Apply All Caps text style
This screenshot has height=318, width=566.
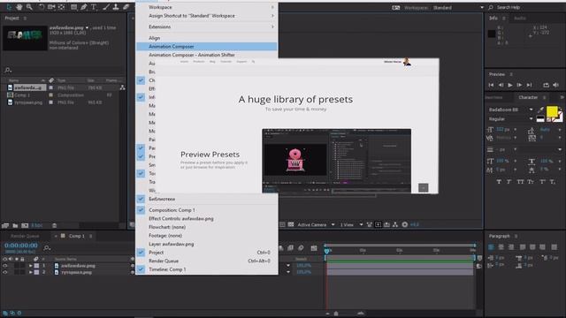pyautogui.click(x=520, y=182)
